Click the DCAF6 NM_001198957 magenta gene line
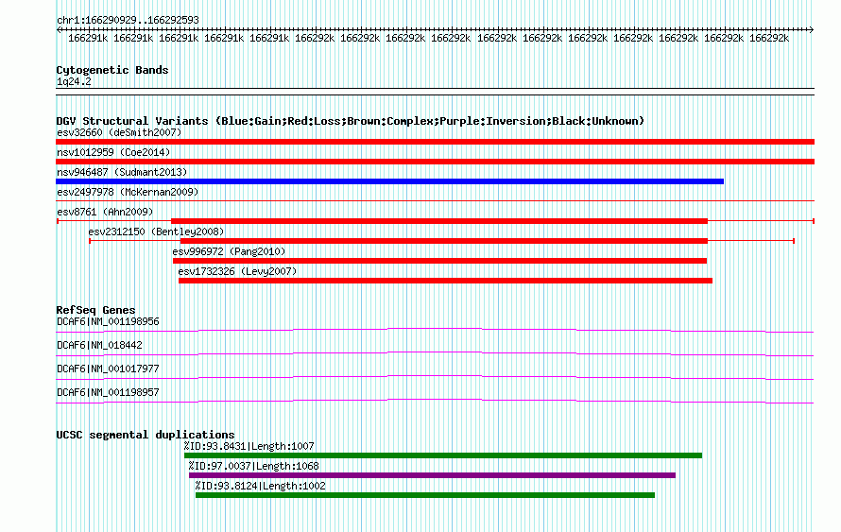Image resolution: width=841 pixels, height=532 pixels. (x=435, y=401)
